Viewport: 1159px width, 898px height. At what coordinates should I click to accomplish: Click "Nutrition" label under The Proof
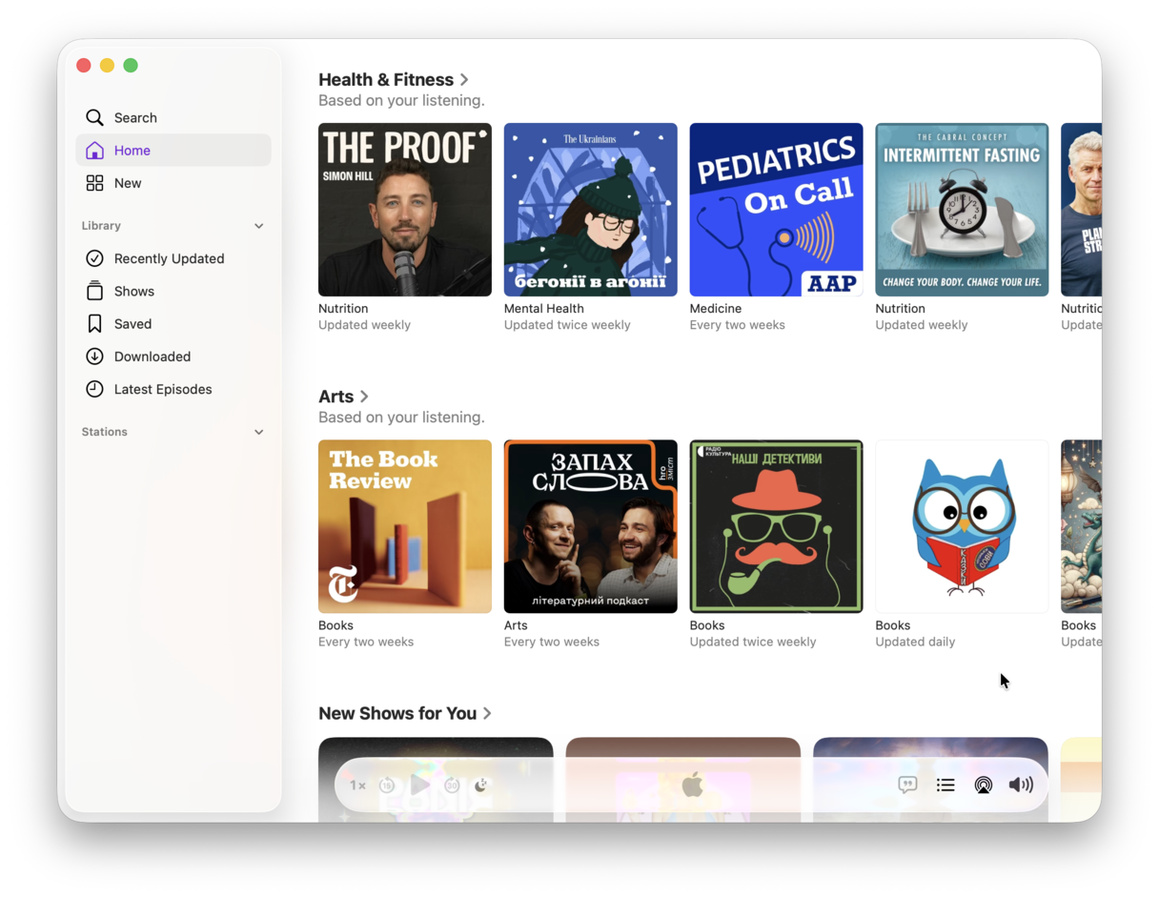[343, 309]
